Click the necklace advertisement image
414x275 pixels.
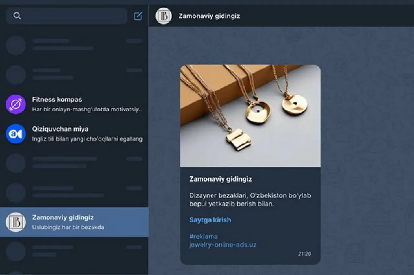[x=250, y=115]
